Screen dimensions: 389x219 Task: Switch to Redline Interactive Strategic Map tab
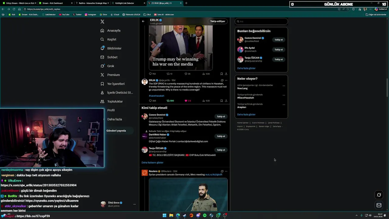point(92,3)
